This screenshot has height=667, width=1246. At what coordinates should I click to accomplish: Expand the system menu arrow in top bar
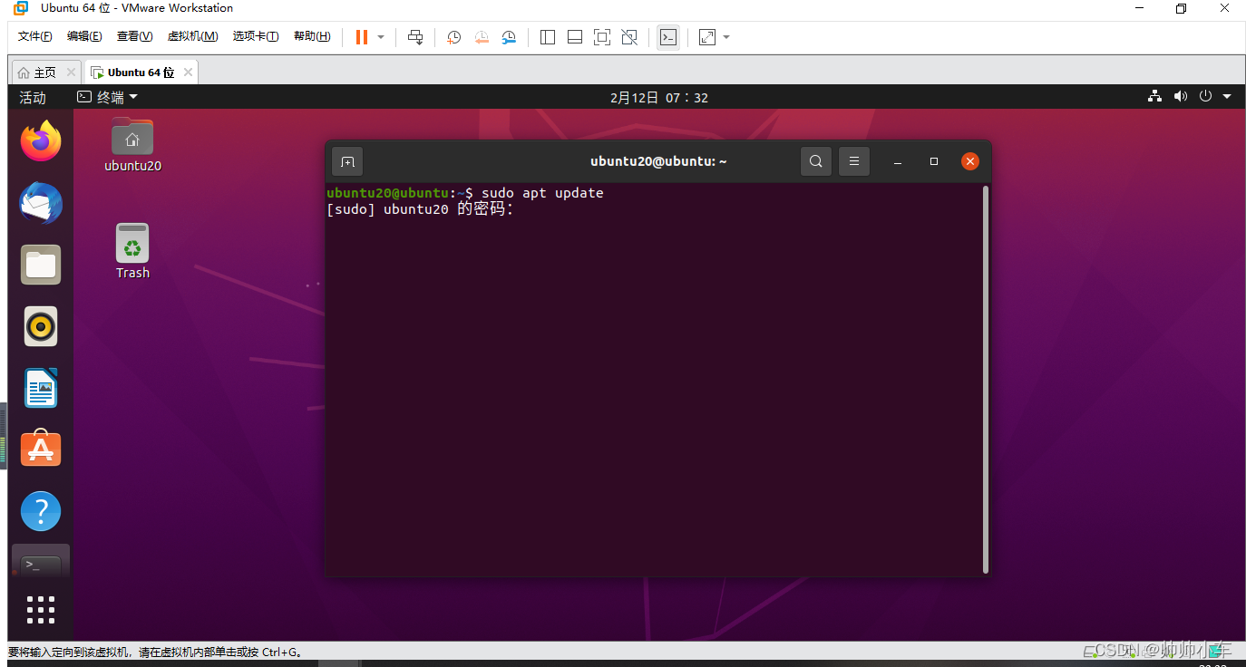[1227, 97]
